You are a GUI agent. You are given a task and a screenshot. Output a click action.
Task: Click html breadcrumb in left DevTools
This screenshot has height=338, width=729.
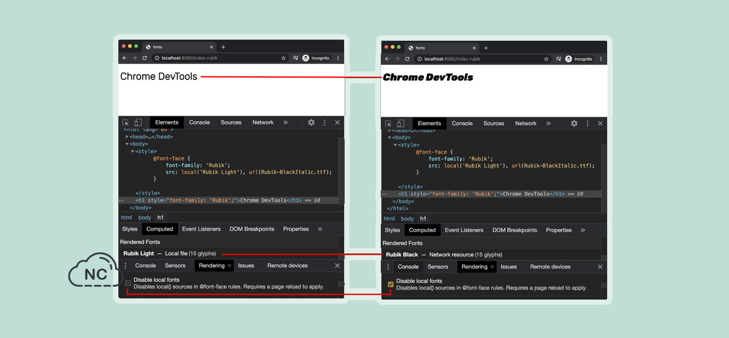point(127,217)
